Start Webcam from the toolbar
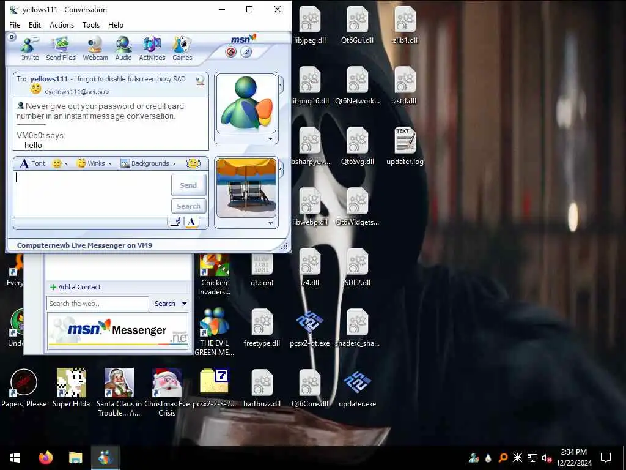Image resolution: width=626 pixels, height=470 pixels. pyautogui.click(x=95, y=49)
